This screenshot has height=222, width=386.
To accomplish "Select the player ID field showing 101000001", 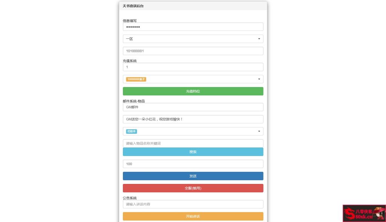I will [193, 51].
